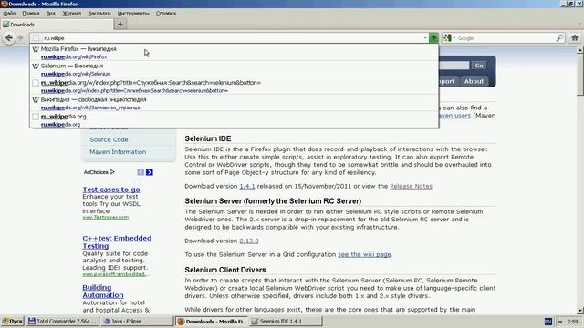
Task: Click the AdChoices next ad arrow
Action: [x=150, y=172]
